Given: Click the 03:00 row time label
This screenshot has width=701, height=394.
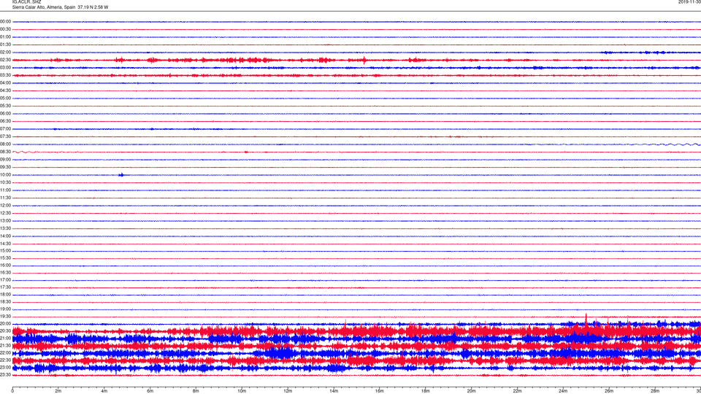Looking at the screenshot, I should pos(5,67).
